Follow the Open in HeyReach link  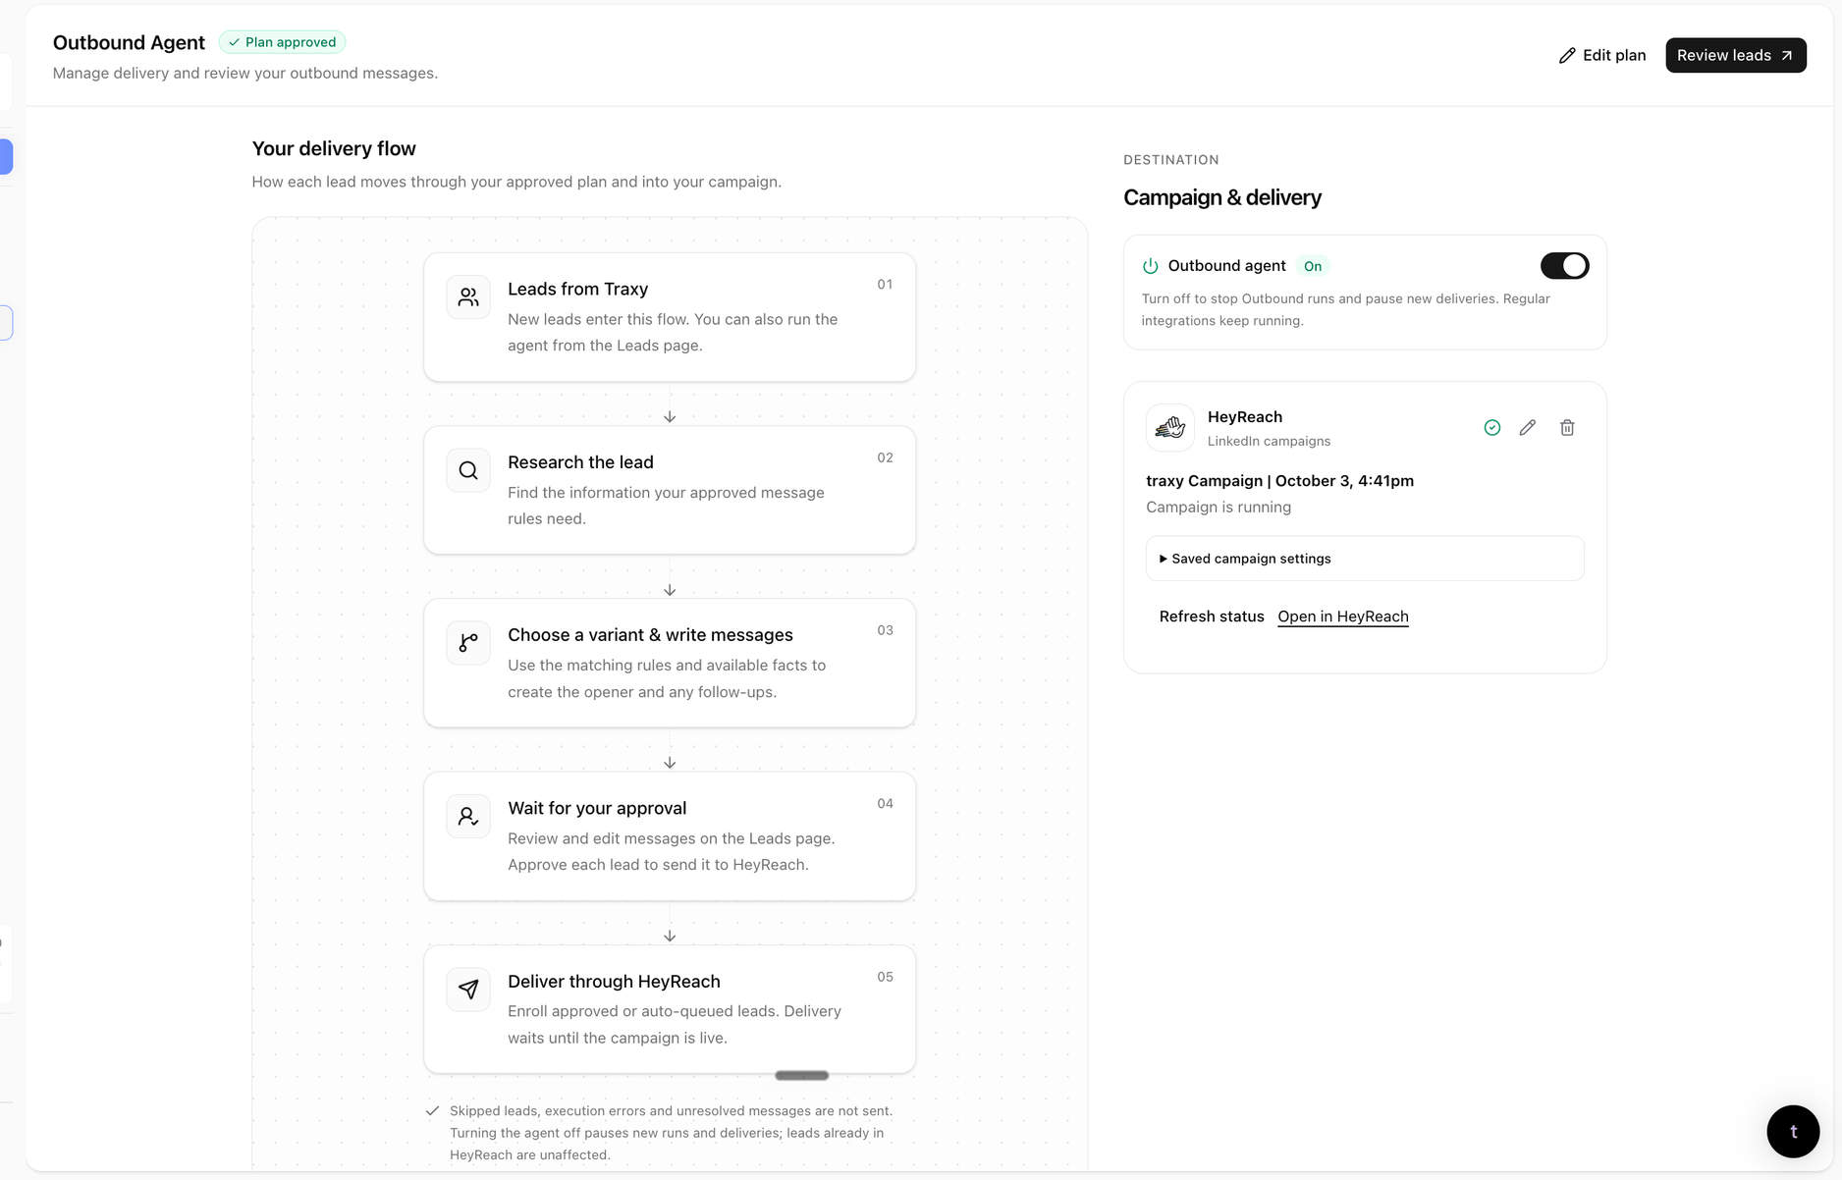point(1342,617)
